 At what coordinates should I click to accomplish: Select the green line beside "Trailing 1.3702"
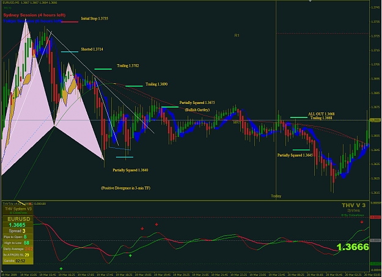click(103, 69)
